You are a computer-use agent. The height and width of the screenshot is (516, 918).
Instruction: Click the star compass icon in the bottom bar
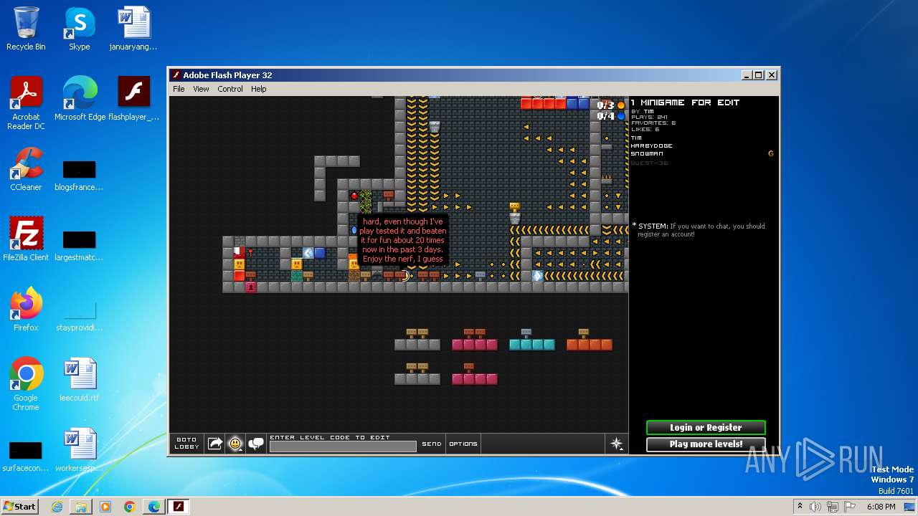pyautogui.click(x=616, y=444)
